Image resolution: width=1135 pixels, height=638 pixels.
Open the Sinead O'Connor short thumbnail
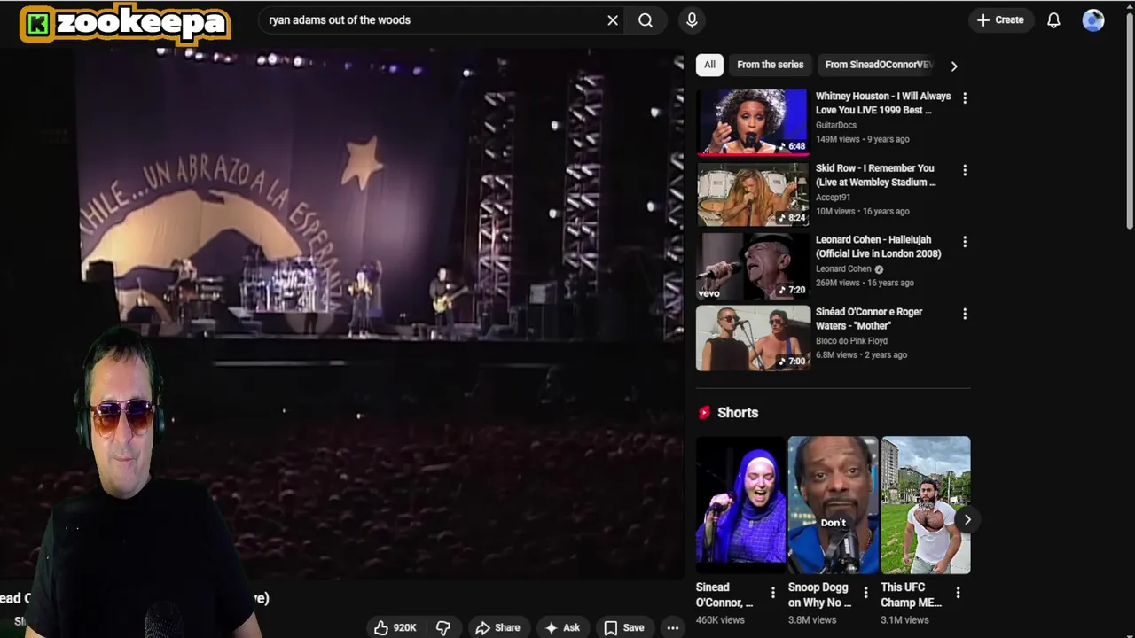(x=740, y=505)
